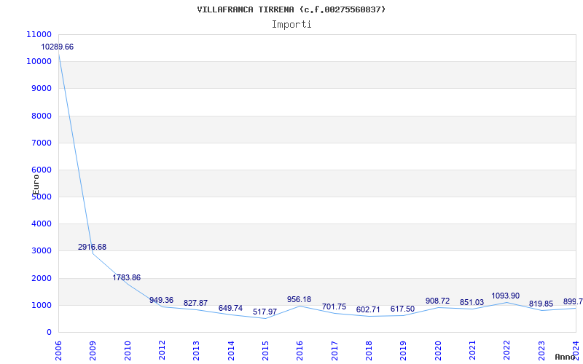
Task: Click the y-axis value 7000
Action: tap(42, 143)
